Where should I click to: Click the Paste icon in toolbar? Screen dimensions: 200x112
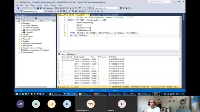click(76, 8)
